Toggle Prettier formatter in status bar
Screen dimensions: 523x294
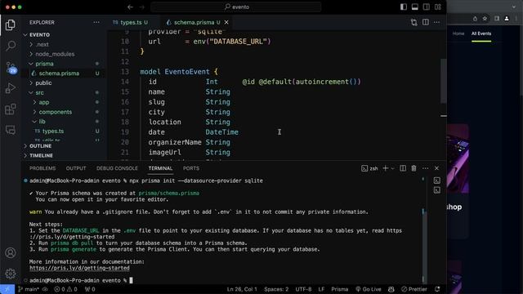(414, 289)
